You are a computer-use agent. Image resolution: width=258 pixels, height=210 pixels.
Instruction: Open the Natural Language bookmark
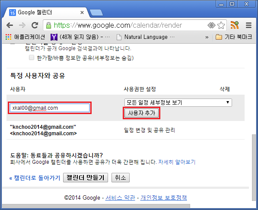coord(146,37)
